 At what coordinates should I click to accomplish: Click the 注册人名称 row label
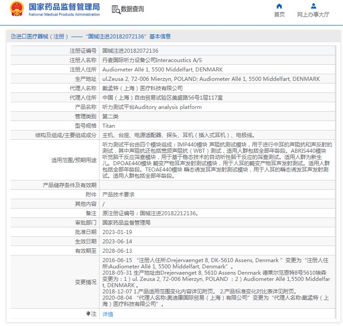(83, 60)
